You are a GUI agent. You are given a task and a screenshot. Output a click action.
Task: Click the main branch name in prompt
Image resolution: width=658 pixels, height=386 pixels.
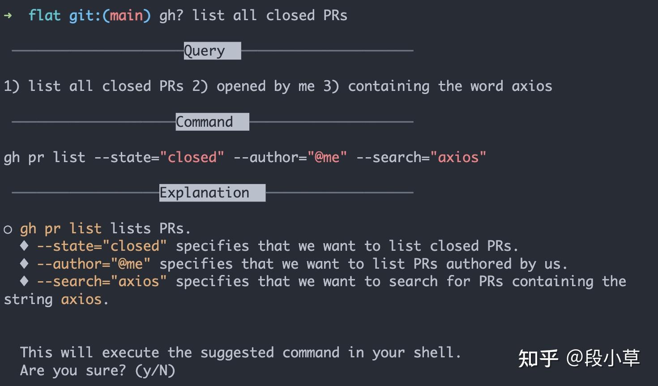click(x=126, y=16)
